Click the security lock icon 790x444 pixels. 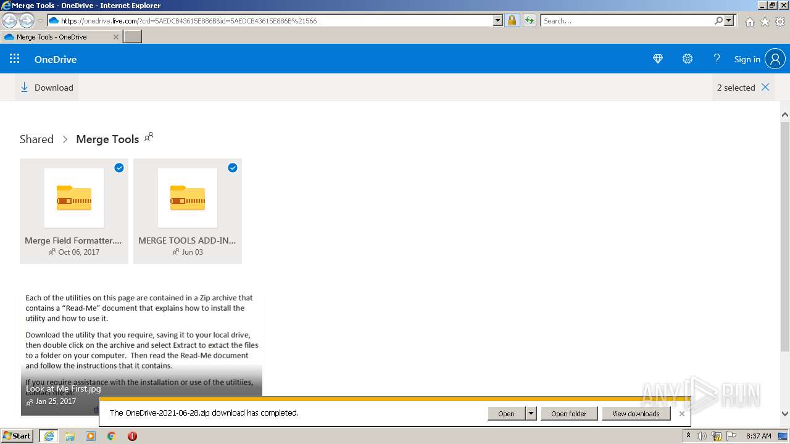[512, 20]
